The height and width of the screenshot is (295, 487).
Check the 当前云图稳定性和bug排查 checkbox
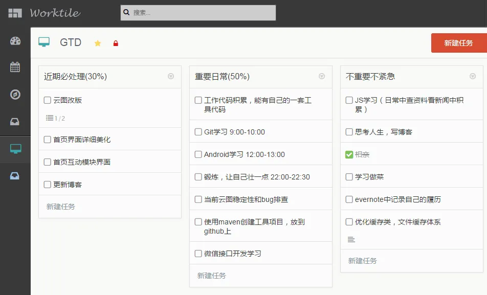coord(198,199)
